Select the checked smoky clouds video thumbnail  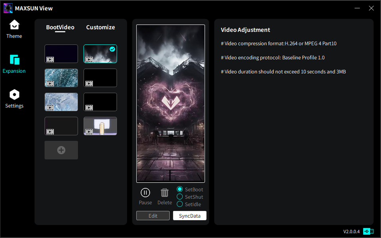pos(100,54)
